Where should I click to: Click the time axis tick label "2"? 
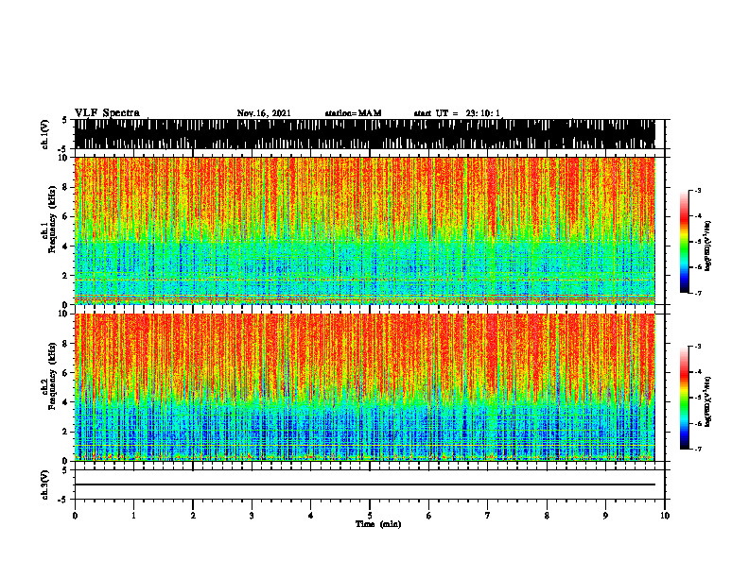(x=193, y=516)
